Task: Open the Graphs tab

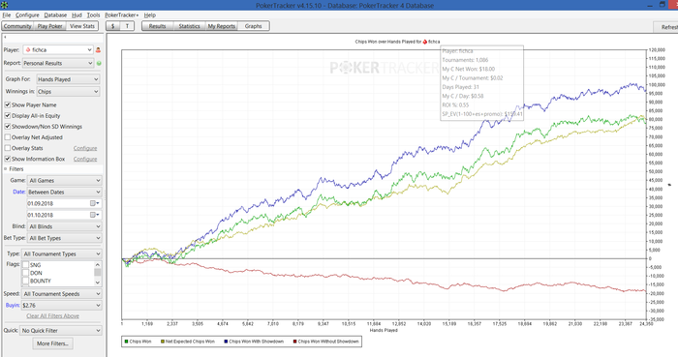Action: coord(254,26)
